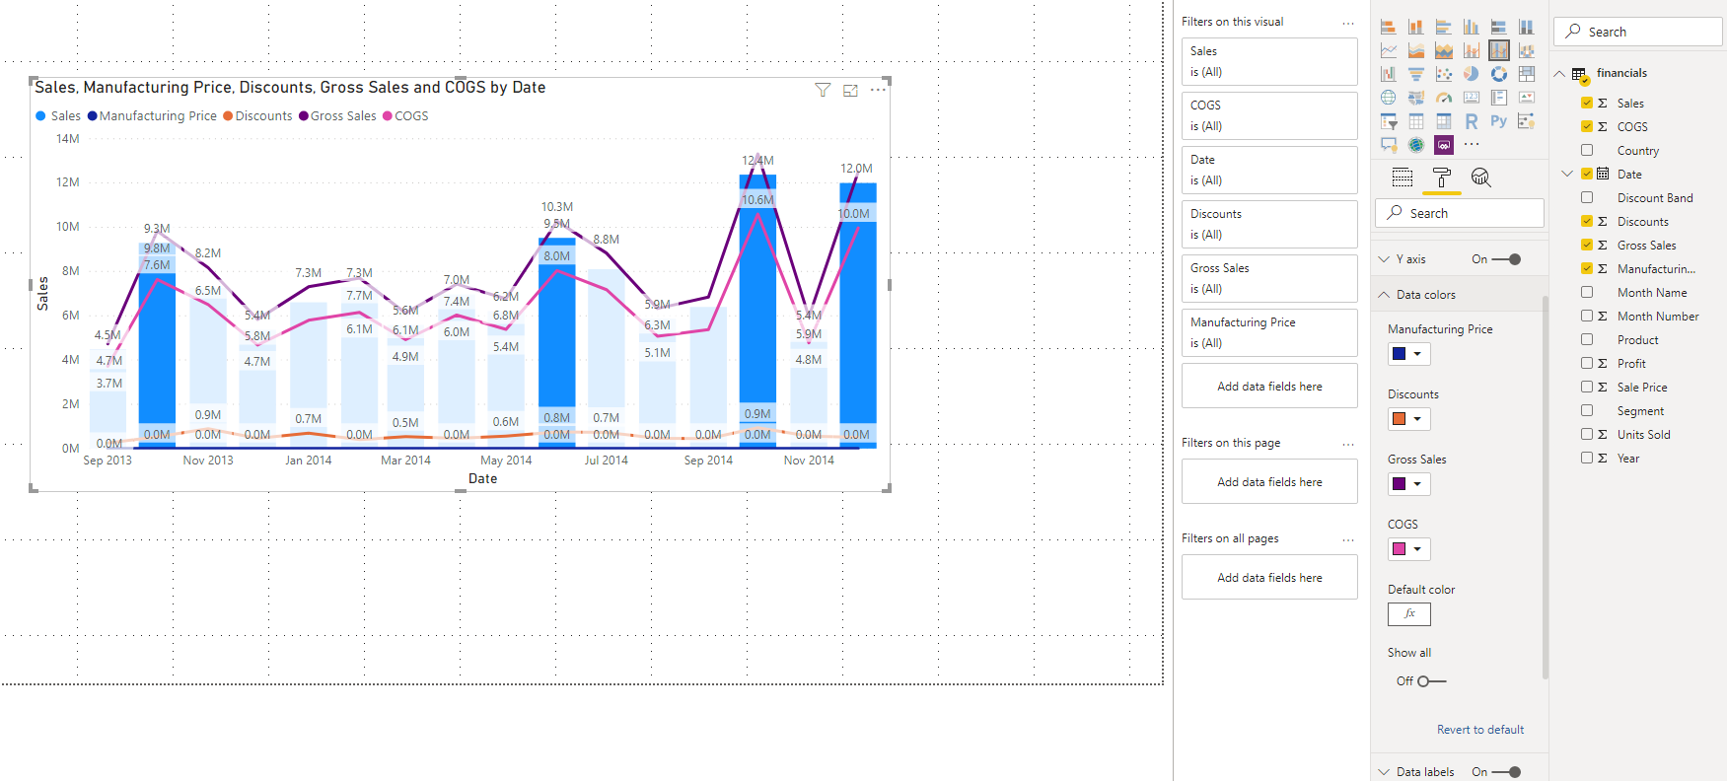Switch to the Format paint roller tab
This screenshot has width=1727, height=781.
(x=1442, y=177)
